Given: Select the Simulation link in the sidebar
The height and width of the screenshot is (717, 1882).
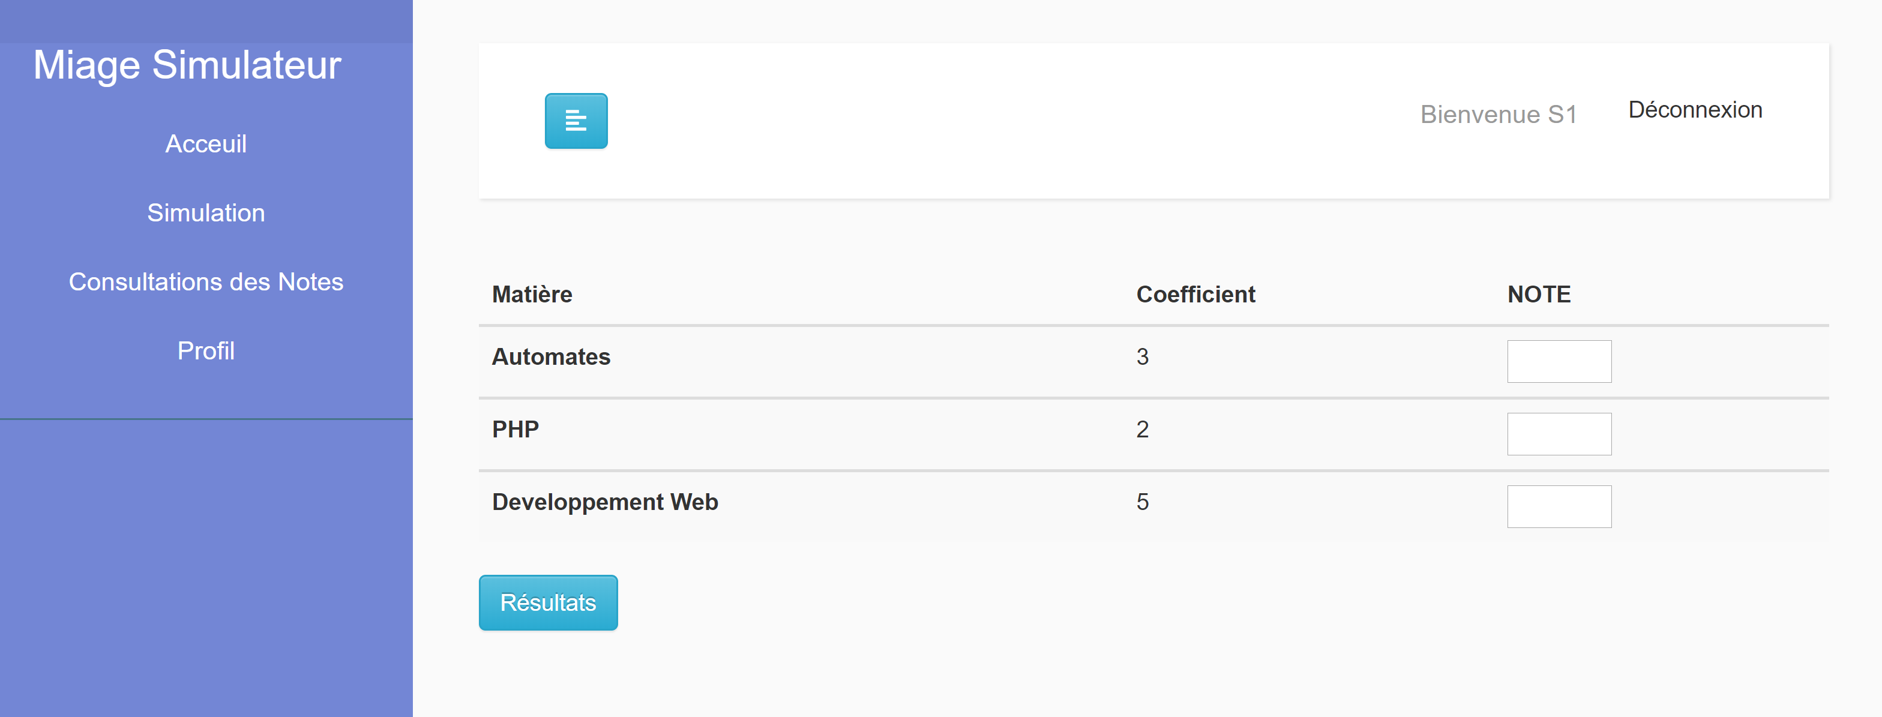Looking at the screenshot, I should click(x=207, y=213).
